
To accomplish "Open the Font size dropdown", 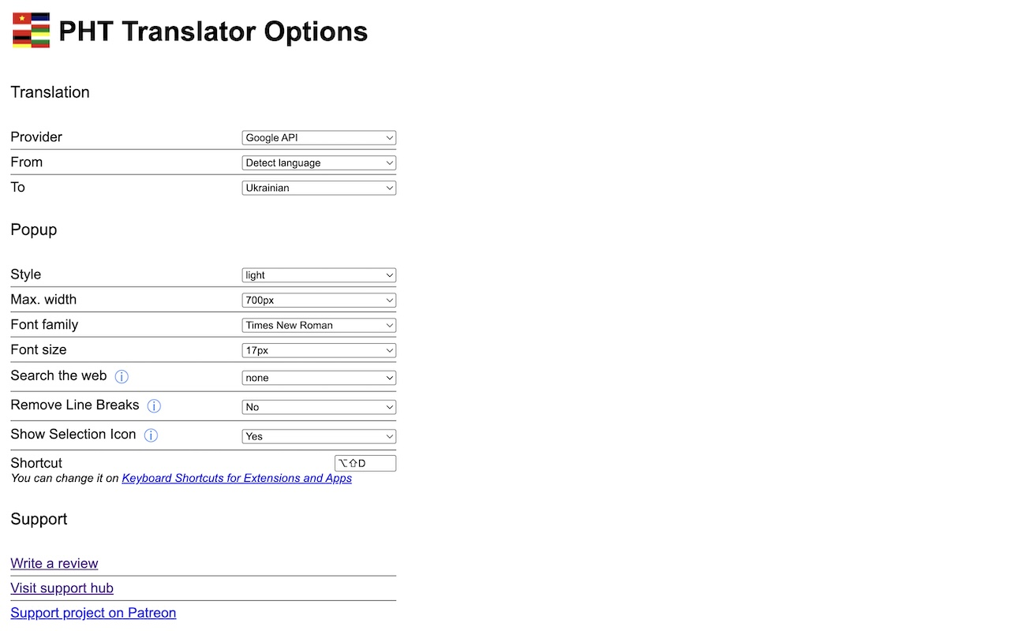I will 319,350.
